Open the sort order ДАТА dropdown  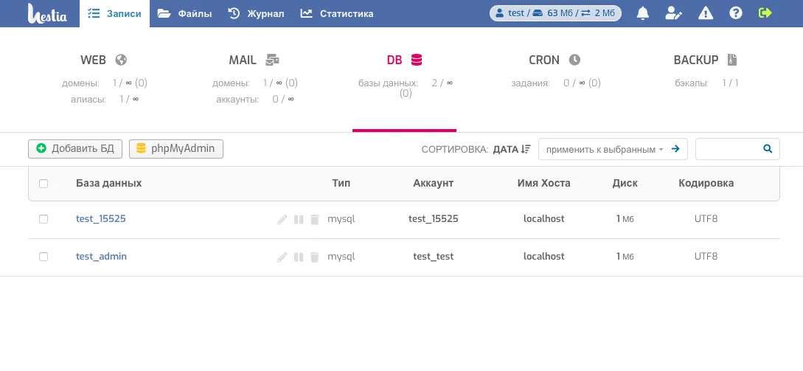(x=512, y=149)
